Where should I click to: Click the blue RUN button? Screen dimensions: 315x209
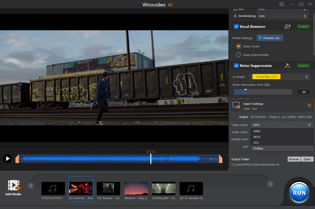tap(299, 193)
